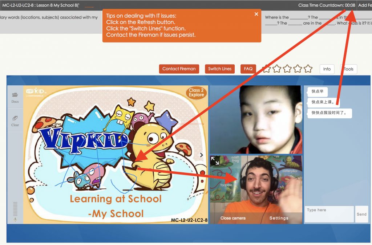This screenshot has height=245, width=372.
Task: Open the Tools button
Action: coord(348,69)
